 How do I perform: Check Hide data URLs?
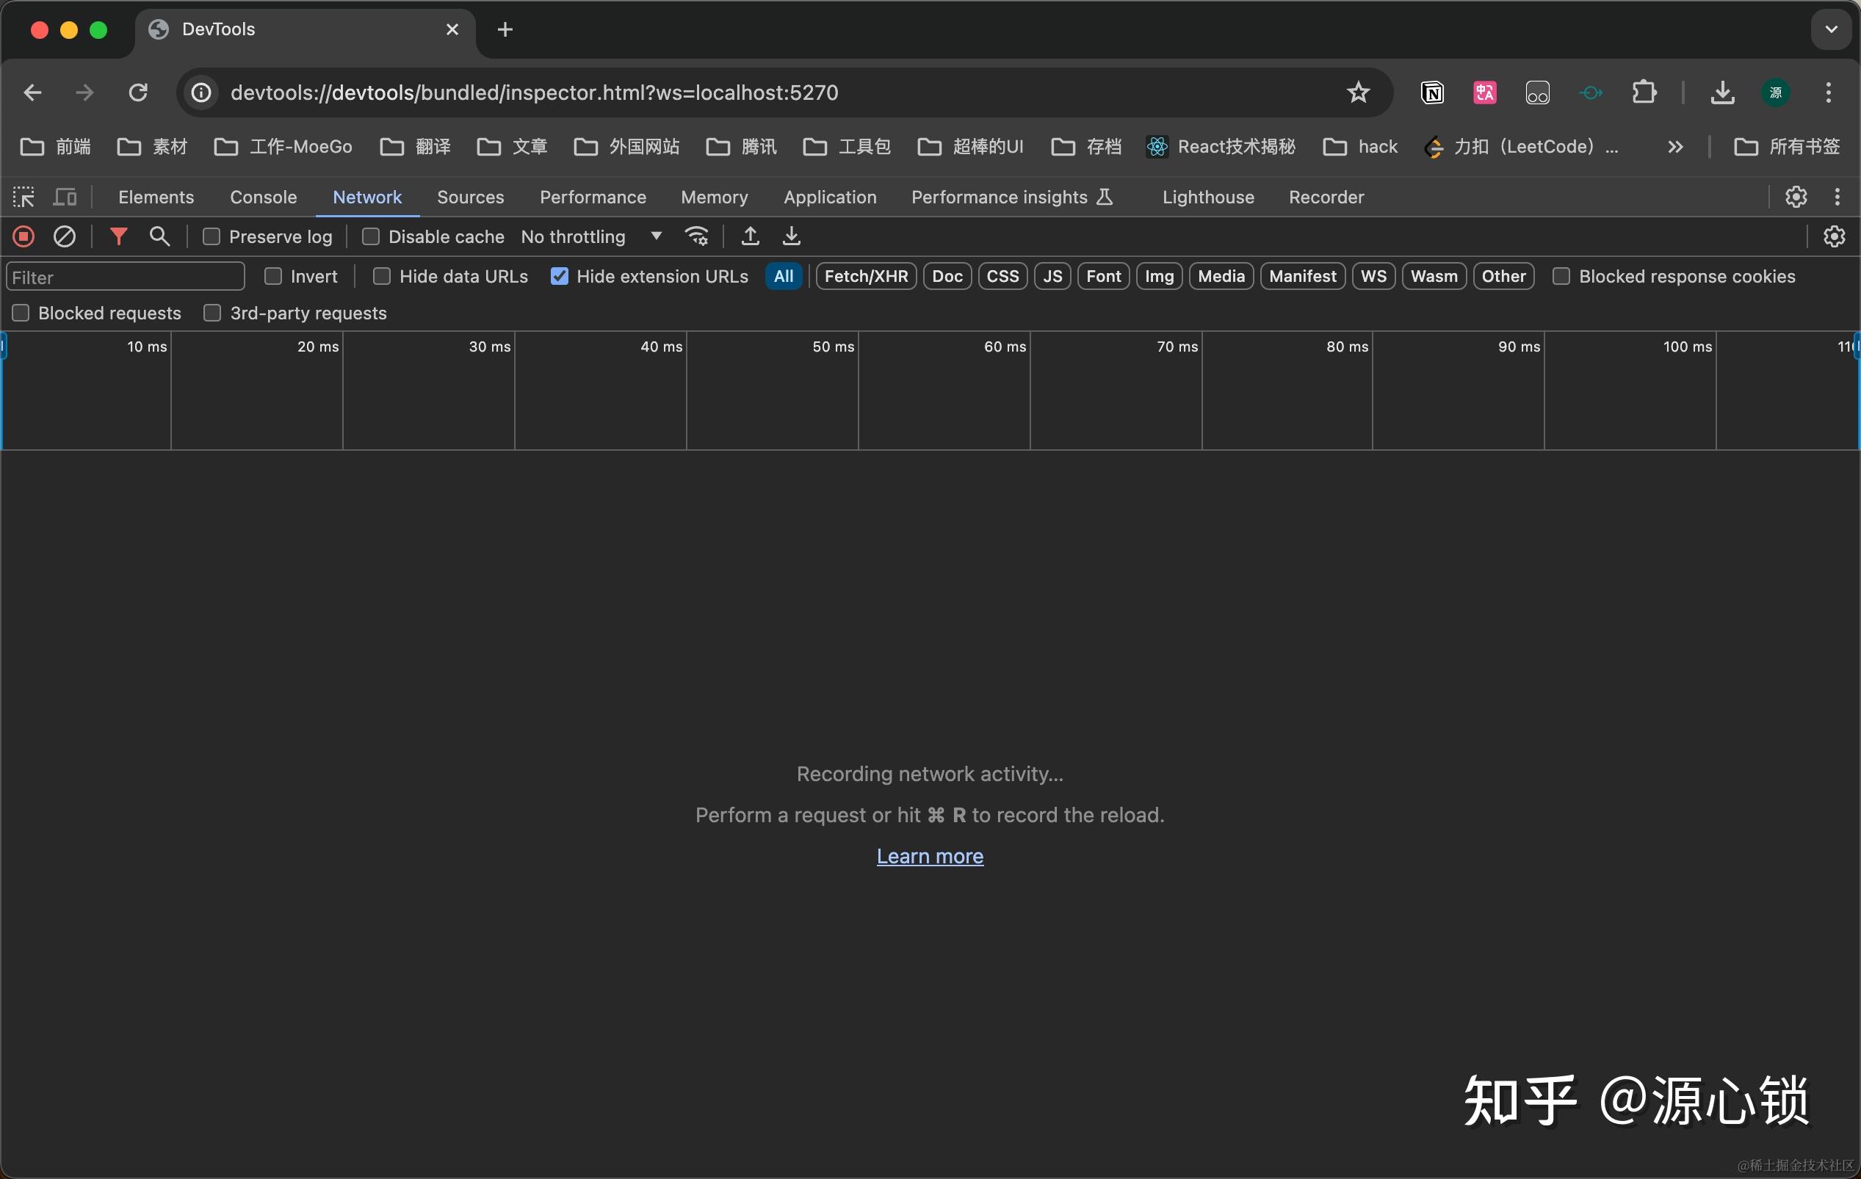[382, 277]
